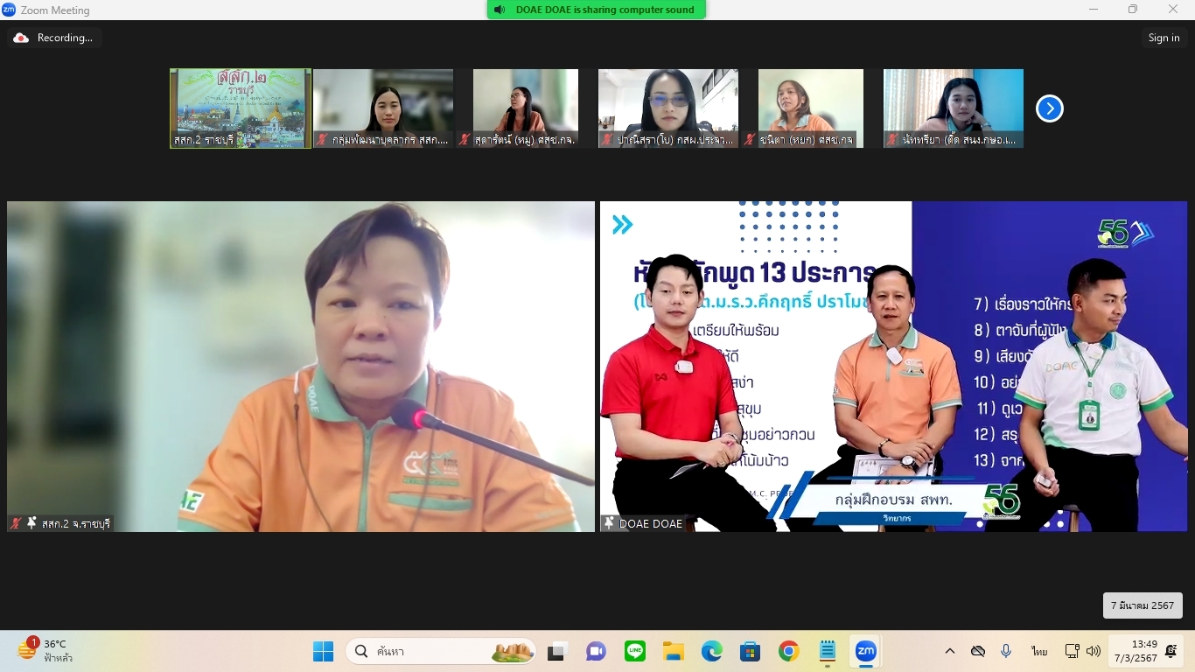Open the Windows Start menu

[x=324, y=651]
